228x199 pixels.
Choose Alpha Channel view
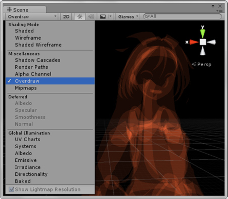click(x=50, y=74)
